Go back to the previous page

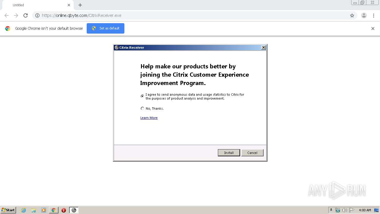7,15
